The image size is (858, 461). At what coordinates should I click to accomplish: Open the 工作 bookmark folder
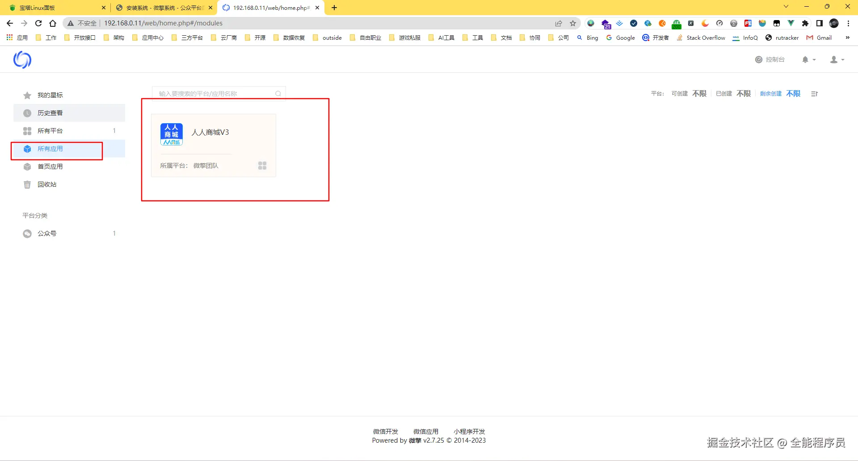tap(46, 38)
